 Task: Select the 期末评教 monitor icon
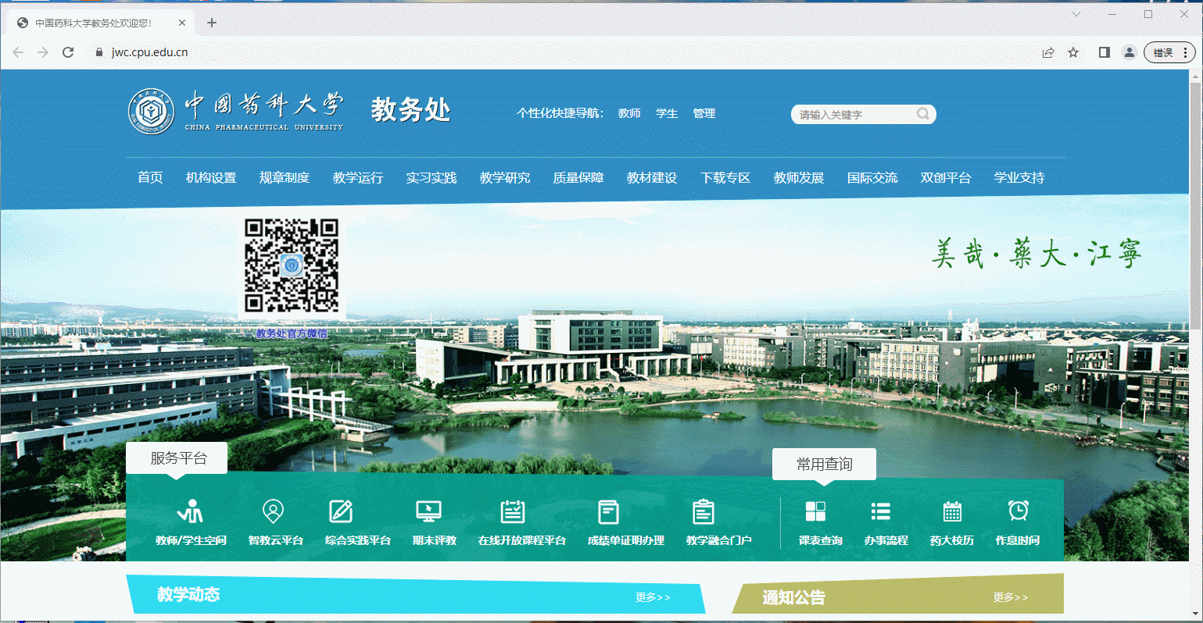point(428,512)
